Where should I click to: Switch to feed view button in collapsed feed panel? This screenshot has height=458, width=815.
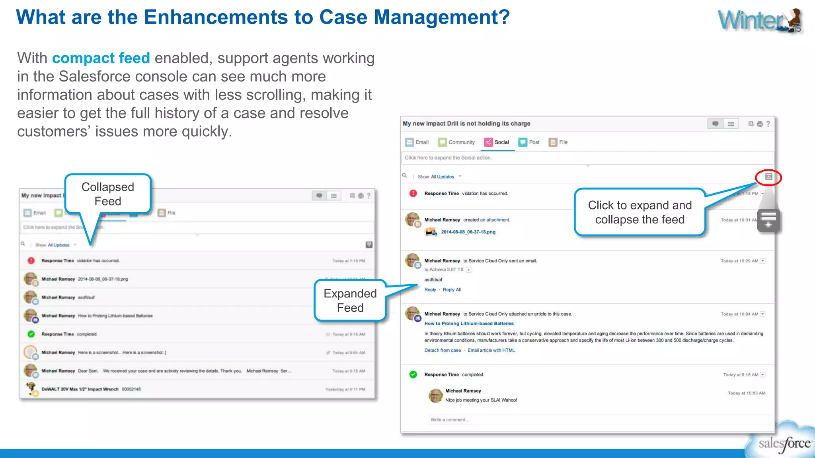319,196
